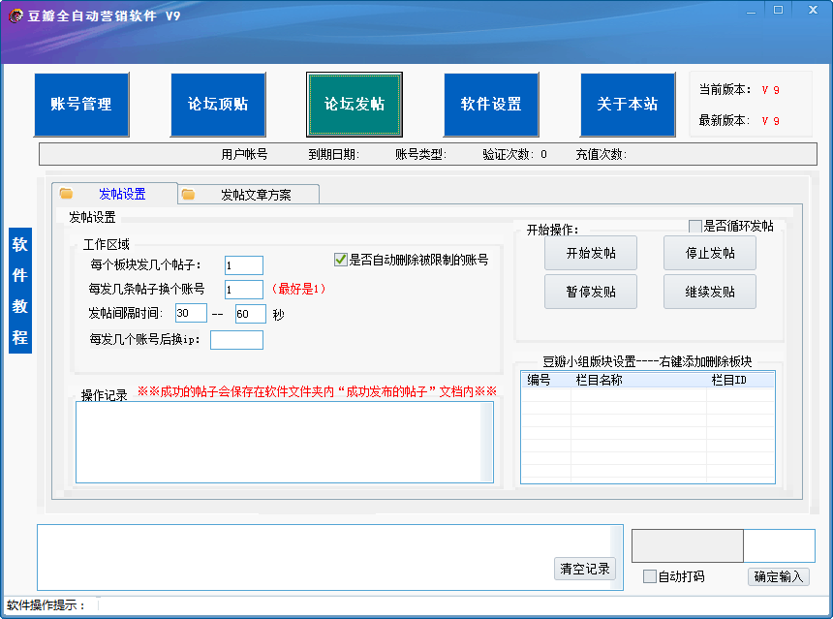Enable the 自动打码 checkbox
The height and width of the screenshot is (619, 833).
(x=650, y=576)
